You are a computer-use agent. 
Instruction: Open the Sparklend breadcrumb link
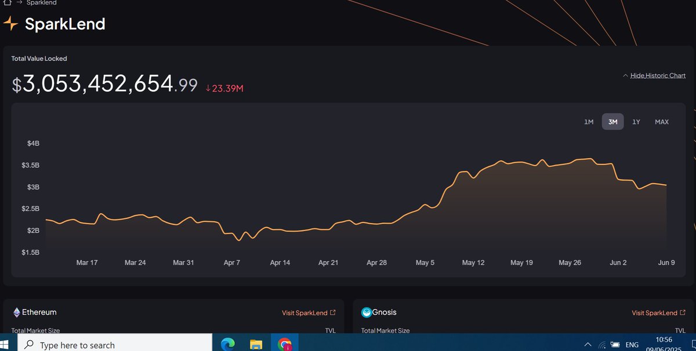tap(42, 2)
